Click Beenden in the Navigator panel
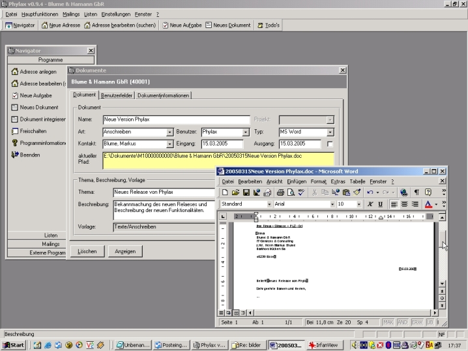468x351 pixels. coord(29,155)
